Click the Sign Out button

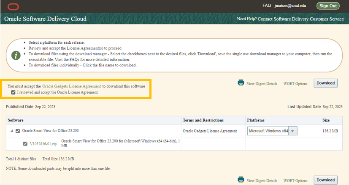pos(328,6)
